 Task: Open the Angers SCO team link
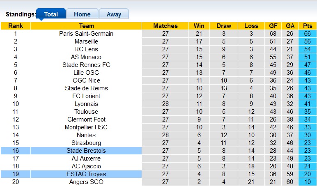[86, 182]
